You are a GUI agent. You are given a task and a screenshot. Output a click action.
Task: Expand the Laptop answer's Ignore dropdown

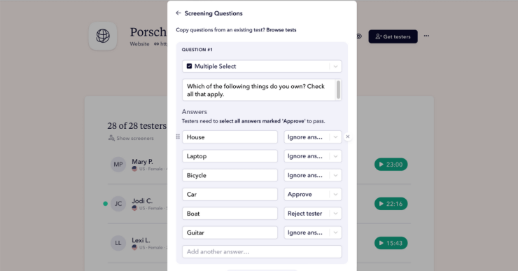pos(313,156)
